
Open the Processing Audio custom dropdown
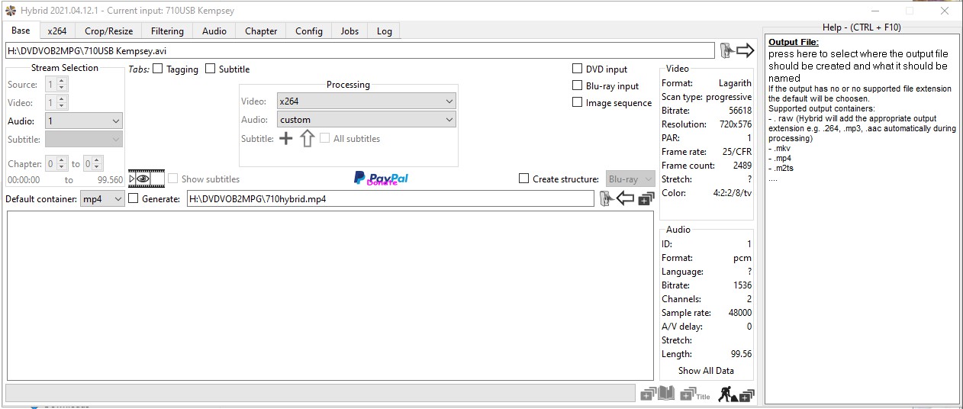pyautogui.click(x=366, y=119)
